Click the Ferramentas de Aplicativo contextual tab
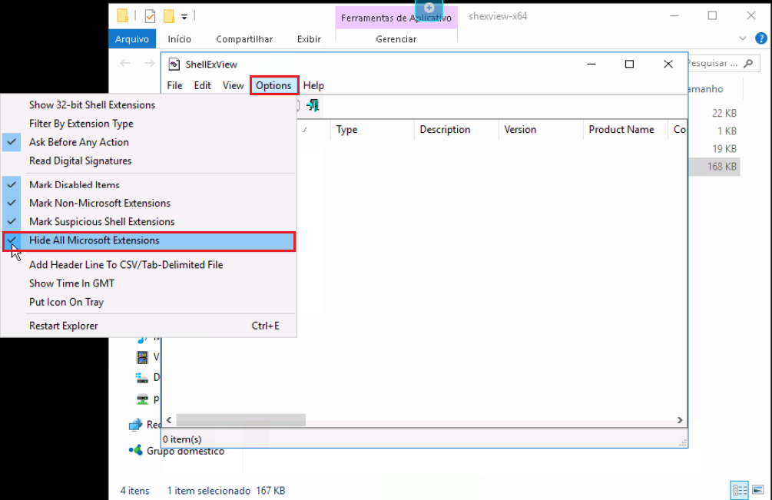 396,18
